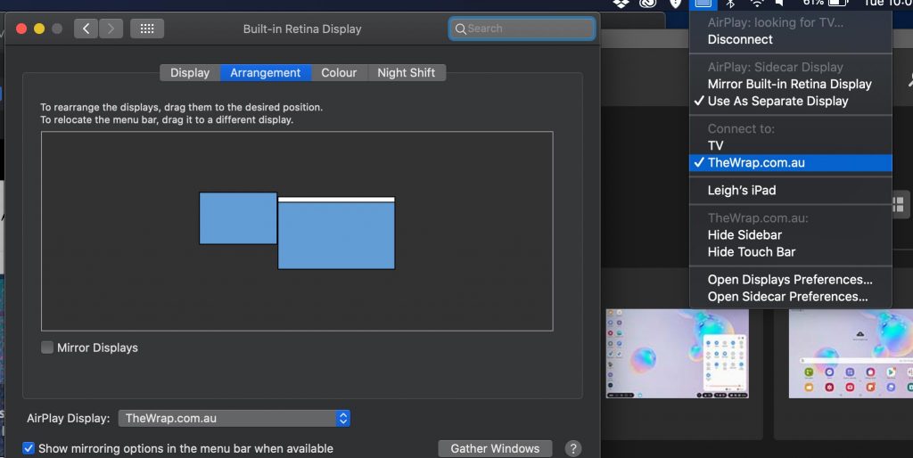Click the white menu bar strip on display
Viewport: 913px width, 458px height.
(336, 200)
